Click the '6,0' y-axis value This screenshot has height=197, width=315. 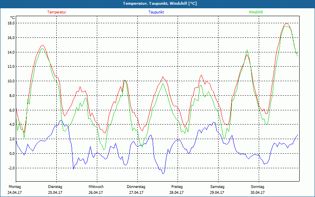pyautogui.click(x=12, y=110)
